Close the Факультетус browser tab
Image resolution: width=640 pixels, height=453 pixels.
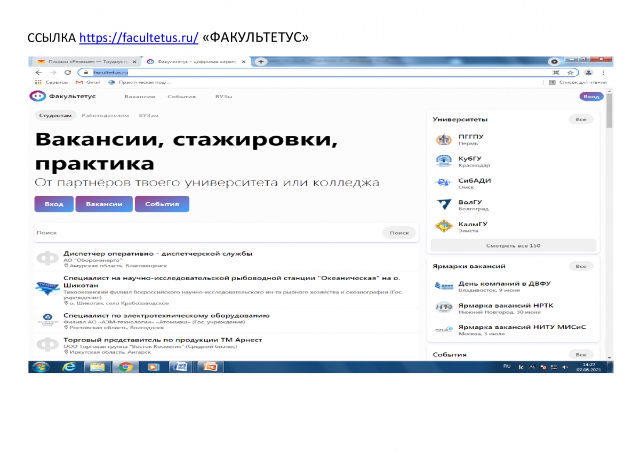click(244, 61)
